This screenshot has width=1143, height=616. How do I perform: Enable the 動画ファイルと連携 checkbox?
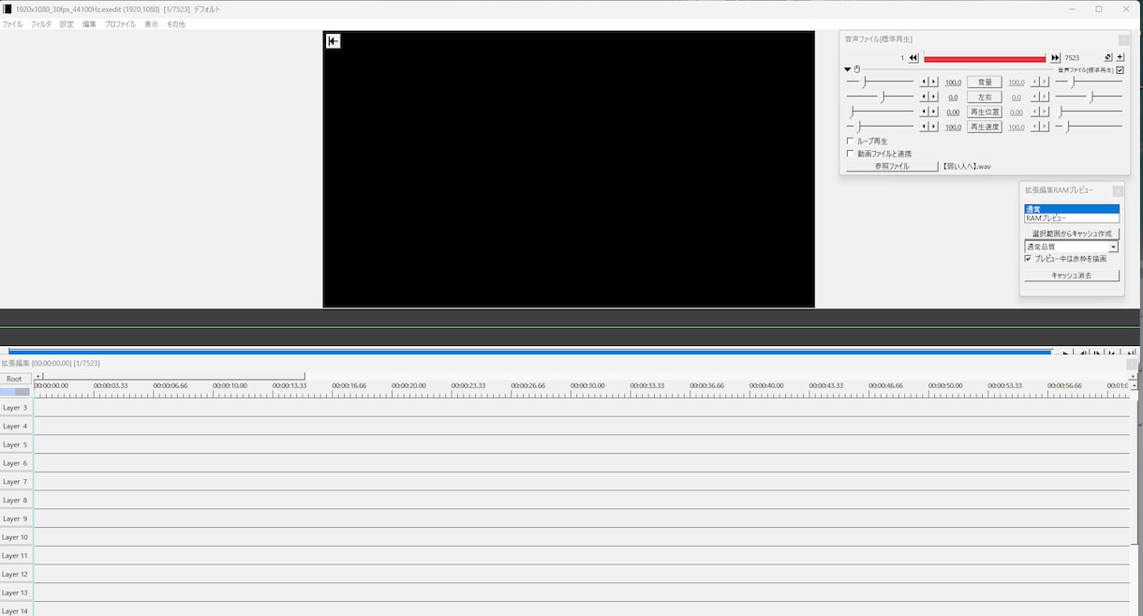[x=851, y=154]
